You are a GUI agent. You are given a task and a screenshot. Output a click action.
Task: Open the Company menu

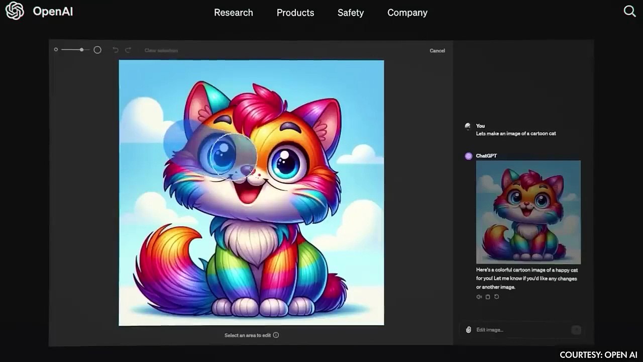[x=407, y=13]
